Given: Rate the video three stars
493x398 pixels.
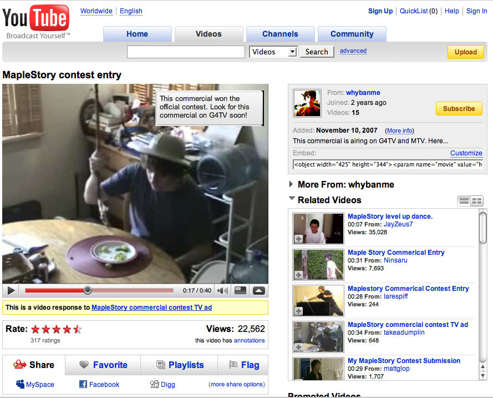Looking at the screenshot, I should click(57, 329).
